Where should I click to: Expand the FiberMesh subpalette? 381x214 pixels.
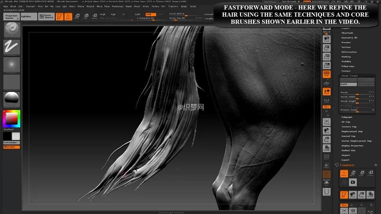(347, 33)
